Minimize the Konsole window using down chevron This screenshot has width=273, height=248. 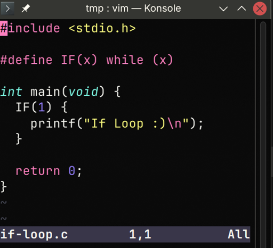click(223, 9)
